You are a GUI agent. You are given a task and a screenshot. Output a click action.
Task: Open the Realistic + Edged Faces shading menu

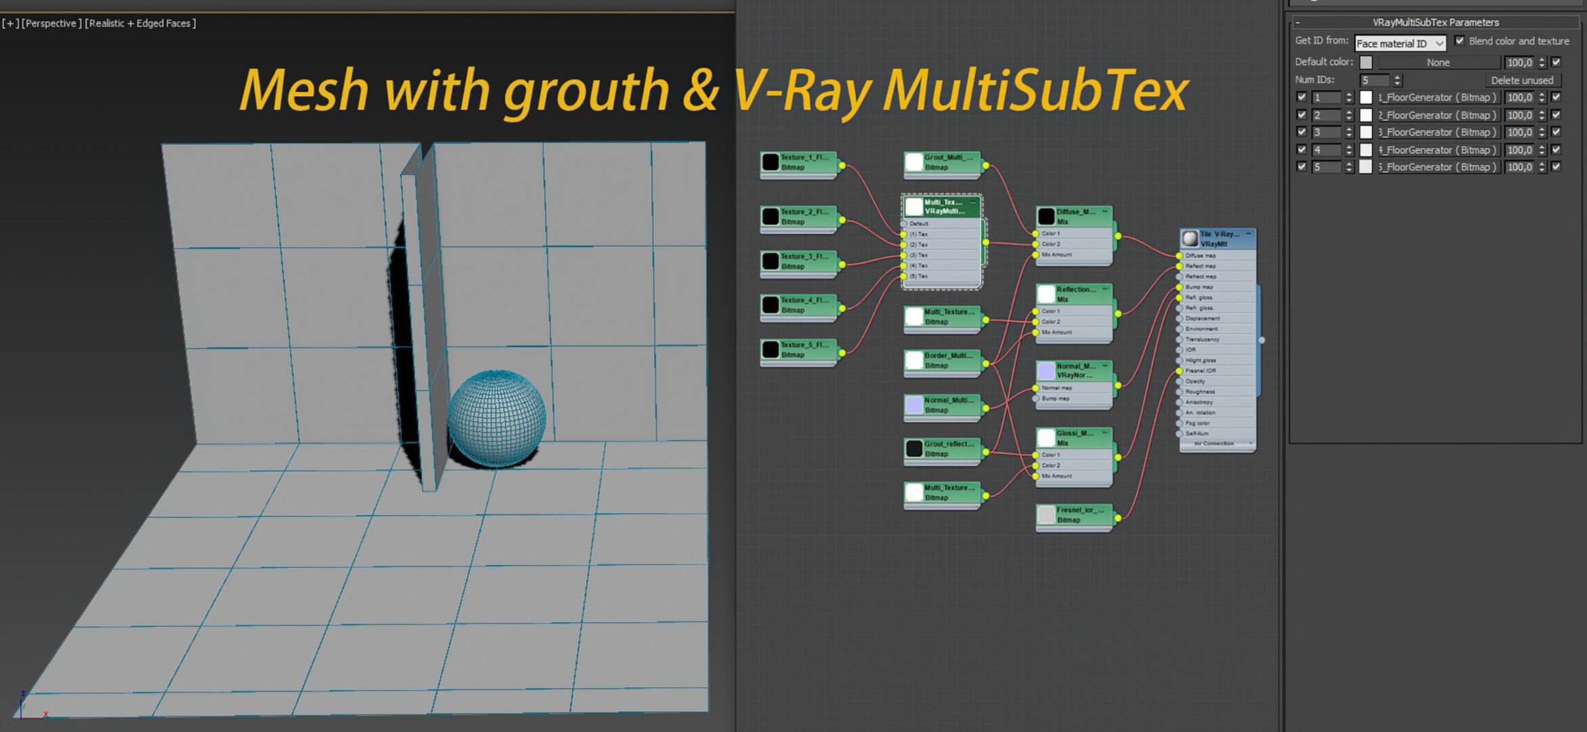[x=140, y=23]
